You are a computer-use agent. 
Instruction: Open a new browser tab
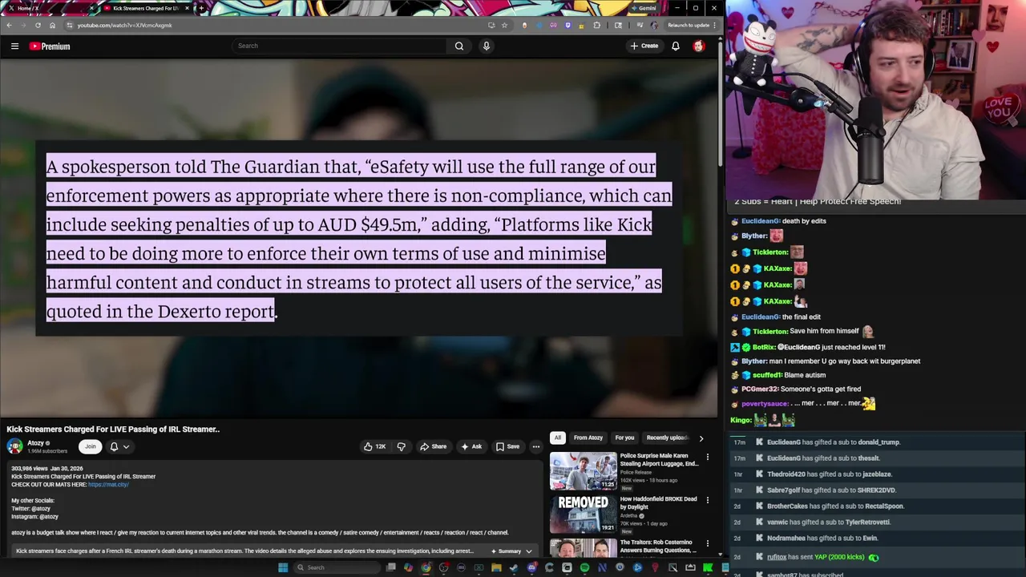pos(200,8)
